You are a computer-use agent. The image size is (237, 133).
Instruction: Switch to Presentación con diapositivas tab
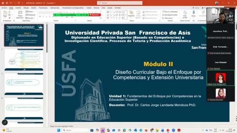(x=73, y=8)
